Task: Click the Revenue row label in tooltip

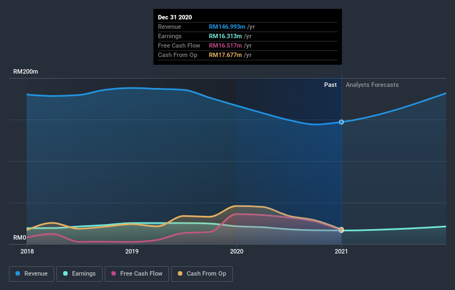Action: 170,27
